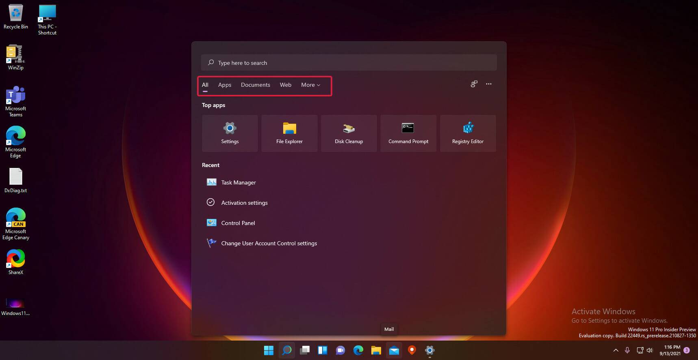Open Mail app from taskbar
The image size is (698, 360).
(x=394, y=350)
